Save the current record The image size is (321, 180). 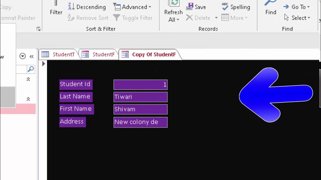click(x=196, y=7)
